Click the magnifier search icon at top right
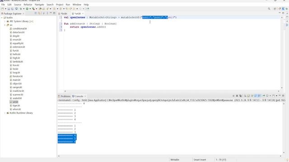Viewport: 289px width, 162px height. [269, 9]
